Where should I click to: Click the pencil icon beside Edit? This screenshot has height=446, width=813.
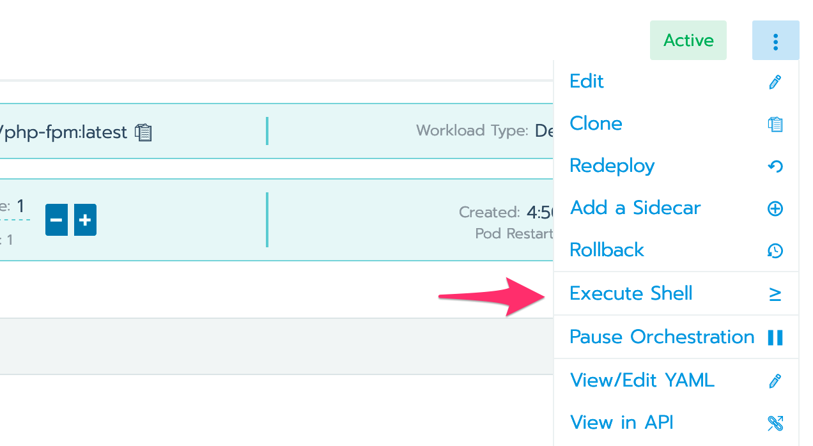coord(775,82)
